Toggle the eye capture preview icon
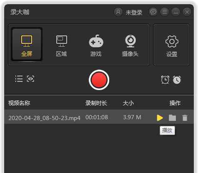198x173 pixels. tap(30, 79)
